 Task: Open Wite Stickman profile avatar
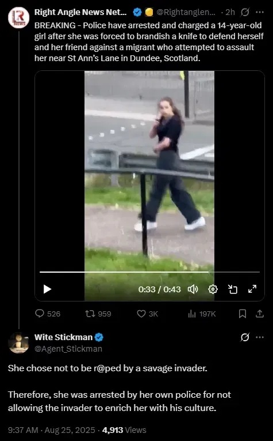(18, 342)
